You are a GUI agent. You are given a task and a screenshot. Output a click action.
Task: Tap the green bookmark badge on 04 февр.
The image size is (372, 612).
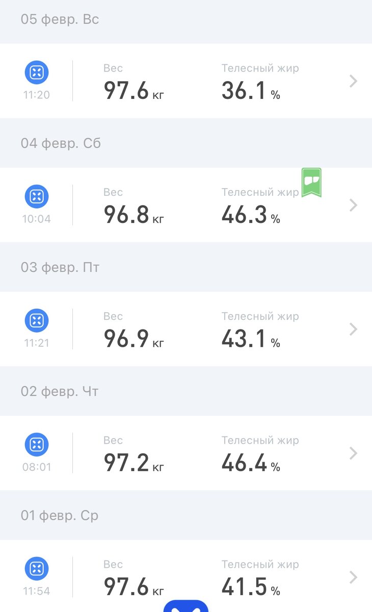pyautogui.click(x=311, y=183)
